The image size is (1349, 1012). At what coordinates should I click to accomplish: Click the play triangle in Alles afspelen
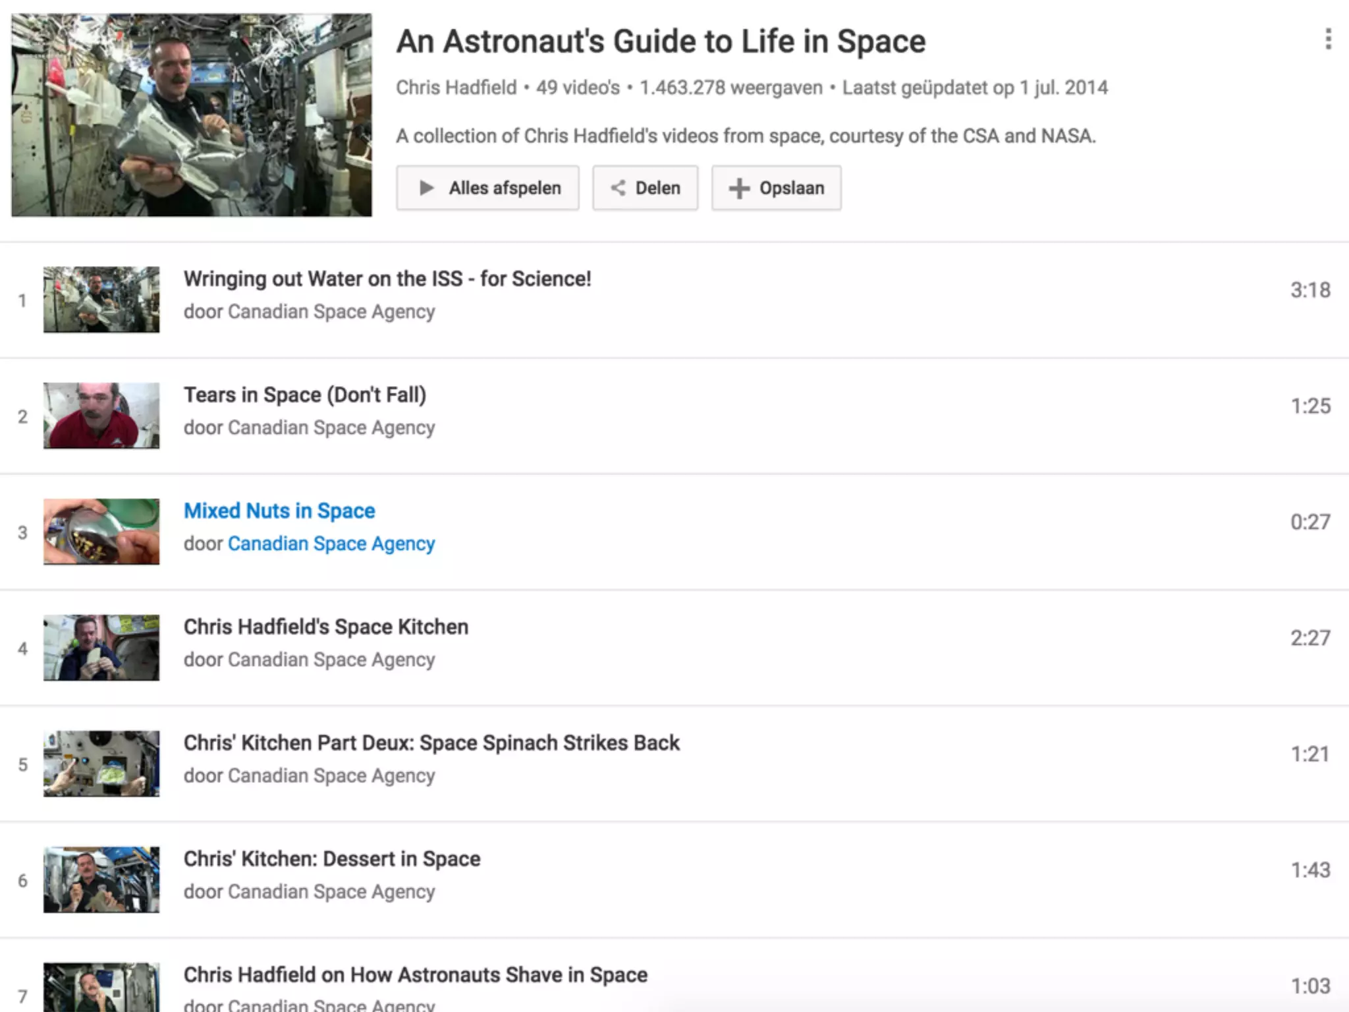[x=426, y=188]
